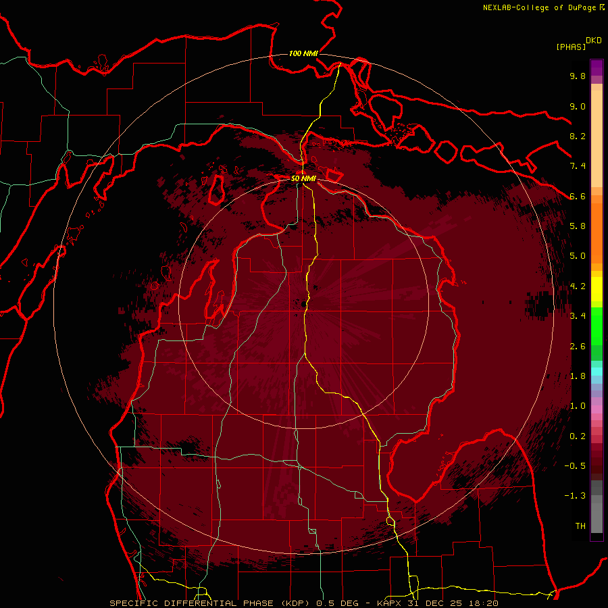608x608 pixels.
Task: Select the -0.5 legend value
Action: (x=575, y=466)
